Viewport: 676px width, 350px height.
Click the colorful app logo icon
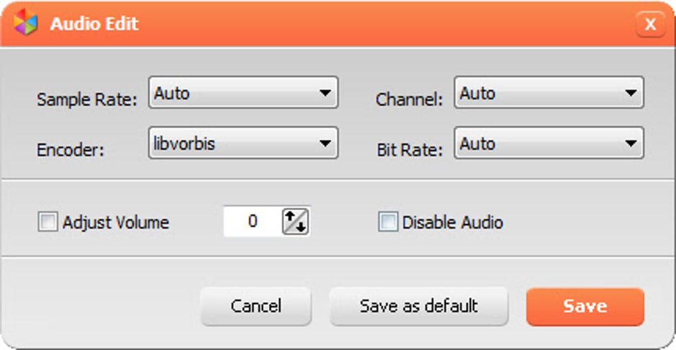pos(25,23)
